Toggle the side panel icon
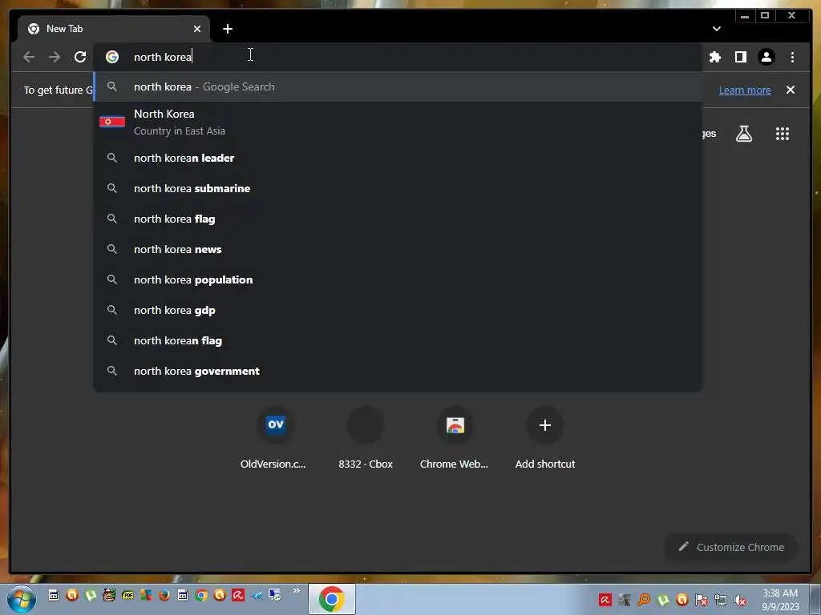Image resolution: width=821 pixels, height=615 pixels. coord(740,57)
